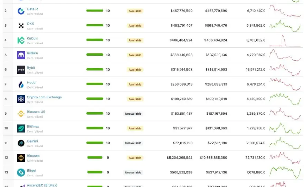Click the Gate.io exchange logo

tap(21, 11)
